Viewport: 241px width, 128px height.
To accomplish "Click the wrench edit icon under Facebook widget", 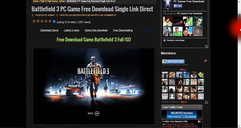I will (x=206, y=46).
